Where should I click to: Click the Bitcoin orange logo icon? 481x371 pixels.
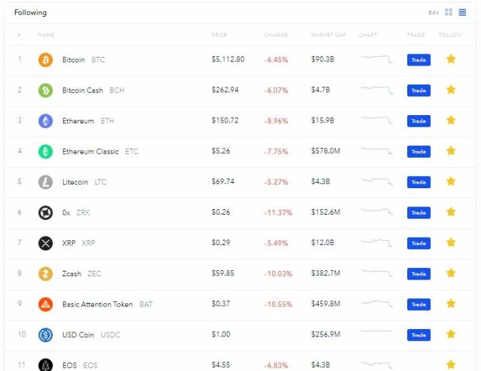tap(45, 60)
